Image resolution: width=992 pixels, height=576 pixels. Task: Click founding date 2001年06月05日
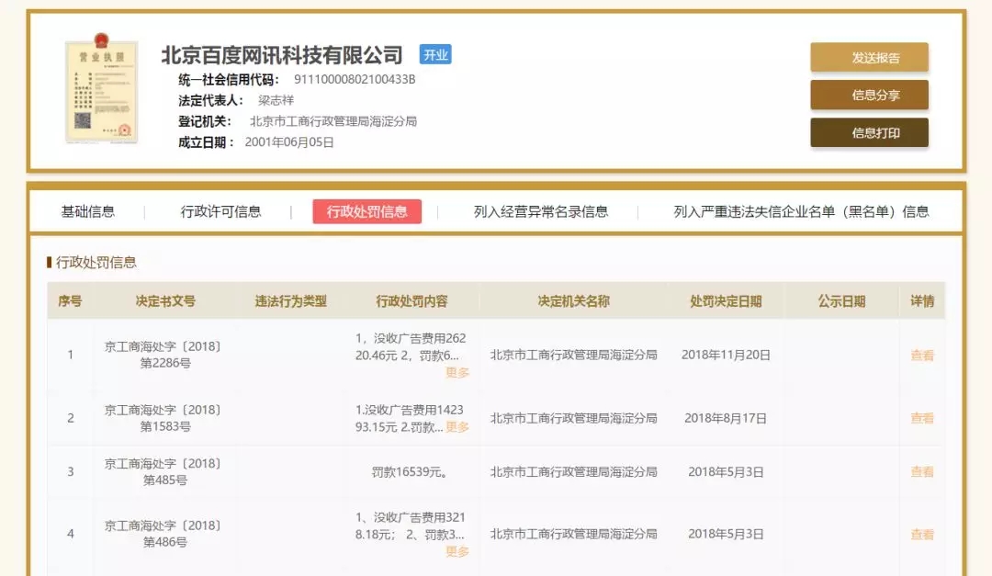(x=289, y=141)
